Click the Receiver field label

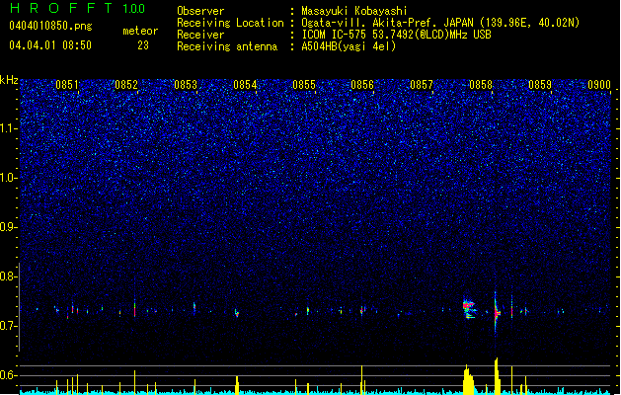tap(200, 35)
